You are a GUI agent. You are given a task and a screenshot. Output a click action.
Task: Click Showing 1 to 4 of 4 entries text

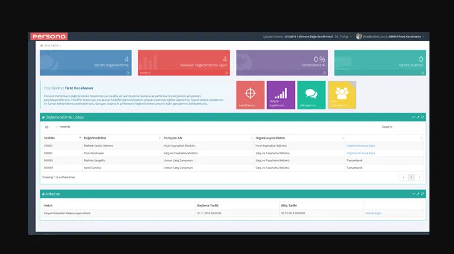pyautogui.click(x=58, y=177)
